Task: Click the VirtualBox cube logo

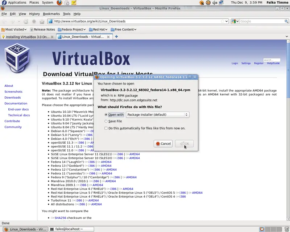Action: (x=17, y=58)
